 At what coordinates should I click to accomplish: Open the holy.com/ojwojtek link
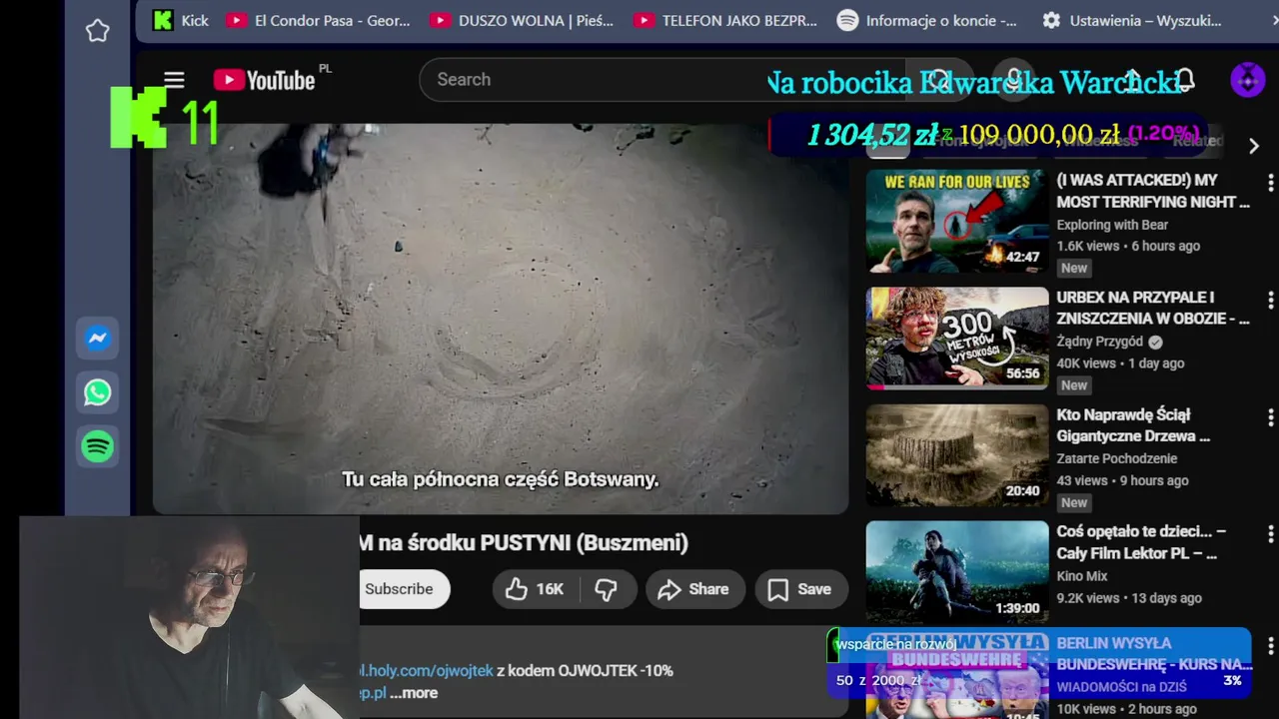coord(427,671)
